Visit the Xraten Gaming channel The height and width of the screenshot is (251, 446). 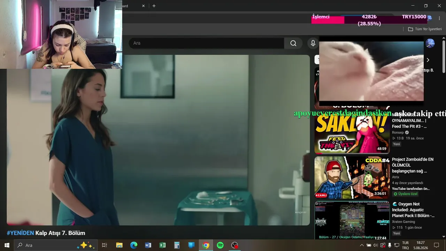403,222
